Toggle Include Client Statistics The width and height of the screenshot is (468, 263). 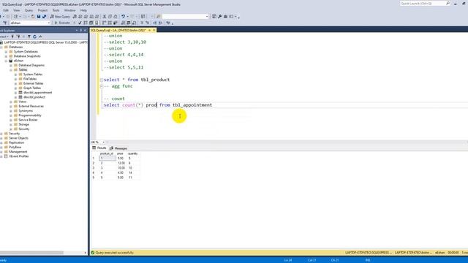coord(116,23)
